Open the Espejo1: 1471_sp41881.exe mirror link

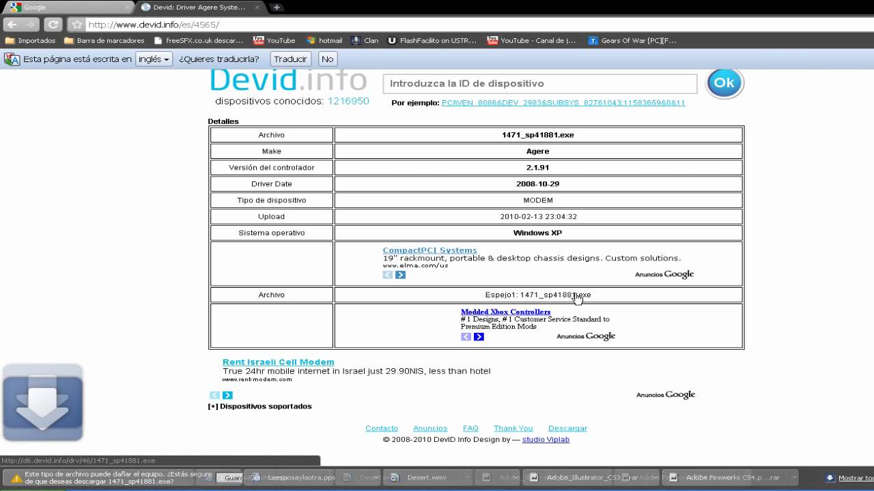tap(538, 295)
